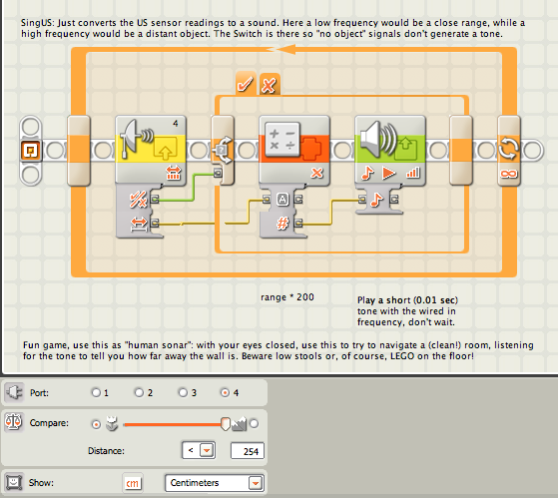Click the Math block number result plug

coord(298,224)
